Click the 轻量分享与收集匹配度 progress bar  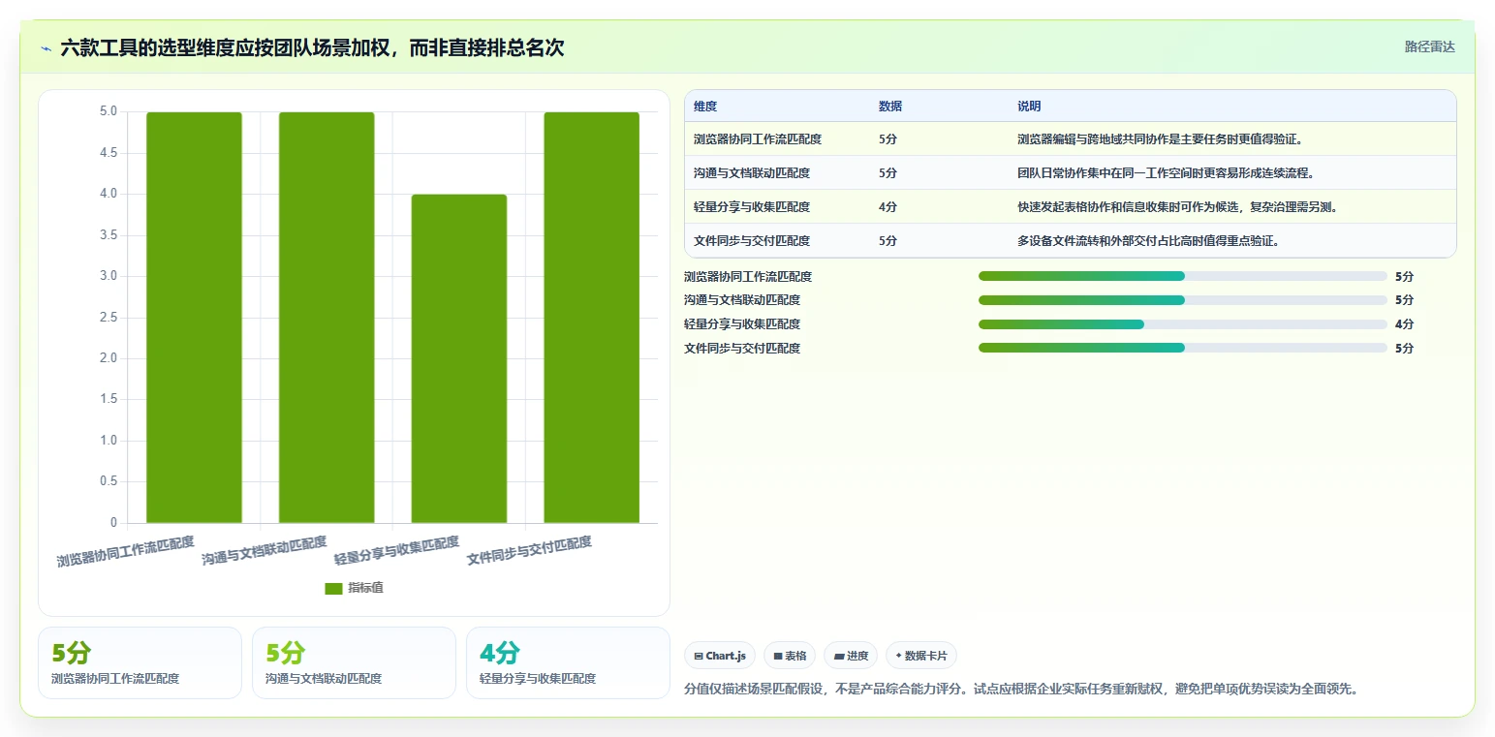coord(1183,323)
